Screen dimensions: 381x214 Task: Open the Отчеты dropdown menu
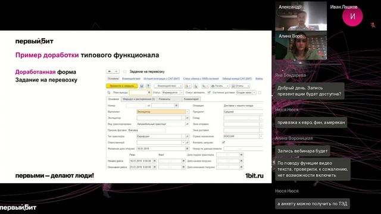tap(240, 86)
